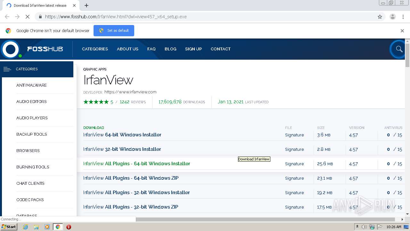Select the Browsers category

tap(28, 151)
